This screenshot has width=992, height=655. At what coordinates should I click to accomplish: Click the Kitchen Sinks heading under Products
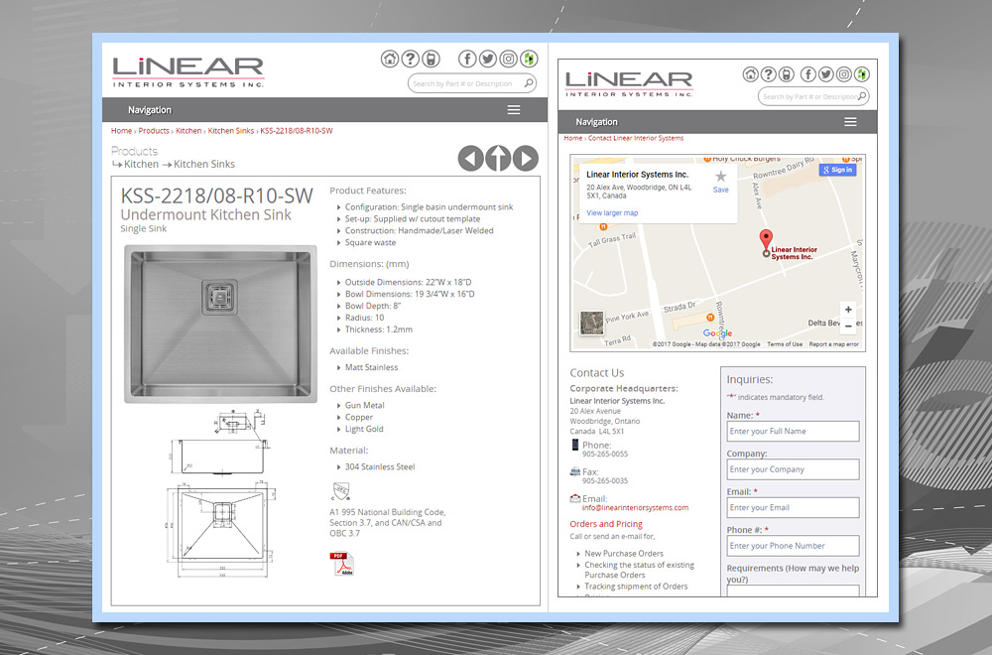(204, 164)
